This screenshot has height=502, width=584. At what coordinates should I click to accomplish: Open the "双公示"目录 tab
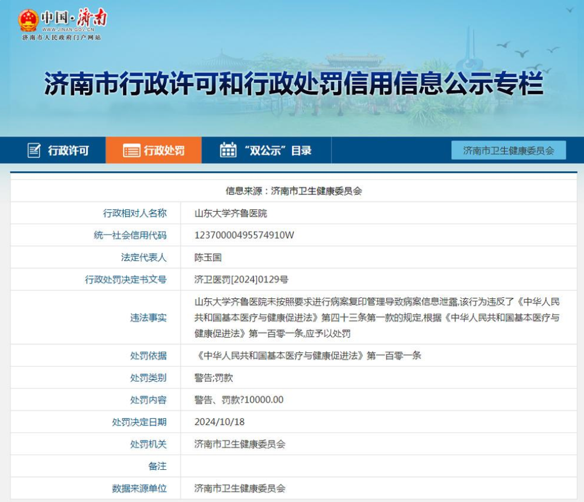pyautogui.click(x=266, y=150)
